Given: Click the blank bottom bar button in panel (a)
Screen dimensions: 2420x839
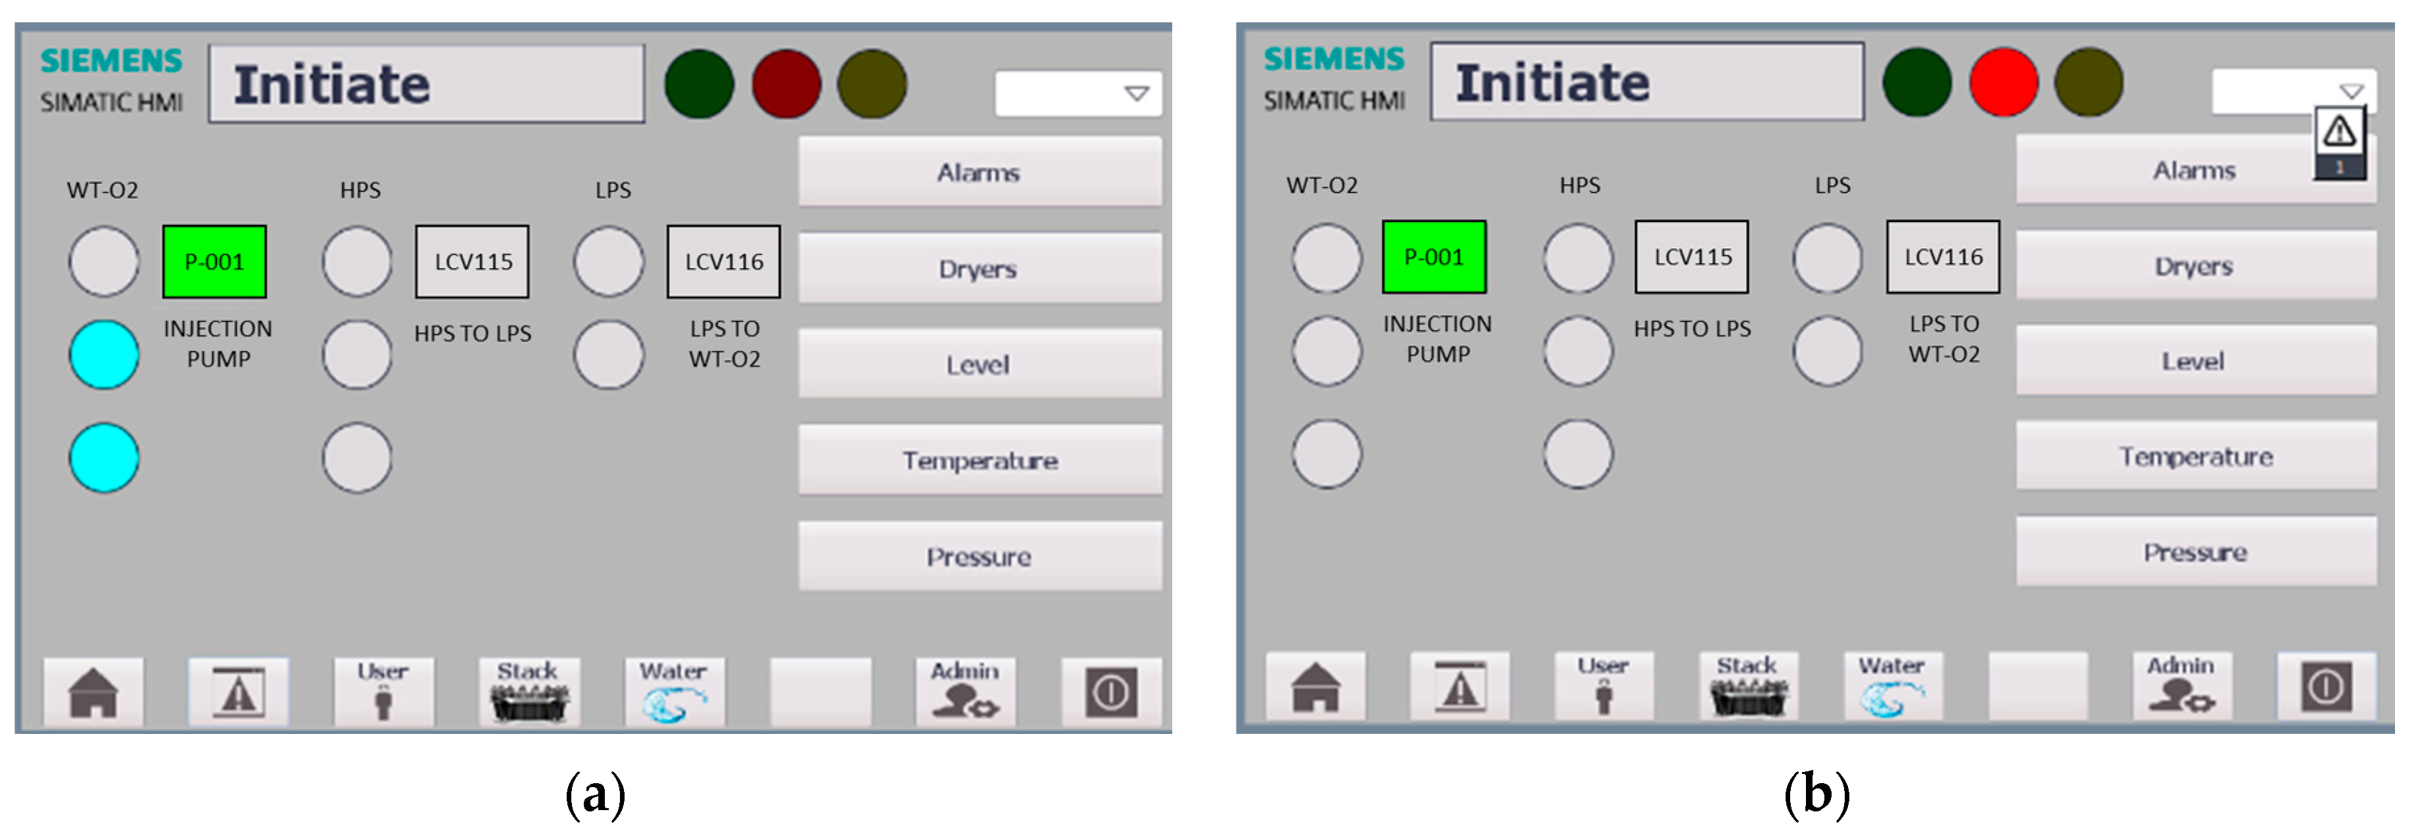Looking at the screenshot, I should coord(820,692).
